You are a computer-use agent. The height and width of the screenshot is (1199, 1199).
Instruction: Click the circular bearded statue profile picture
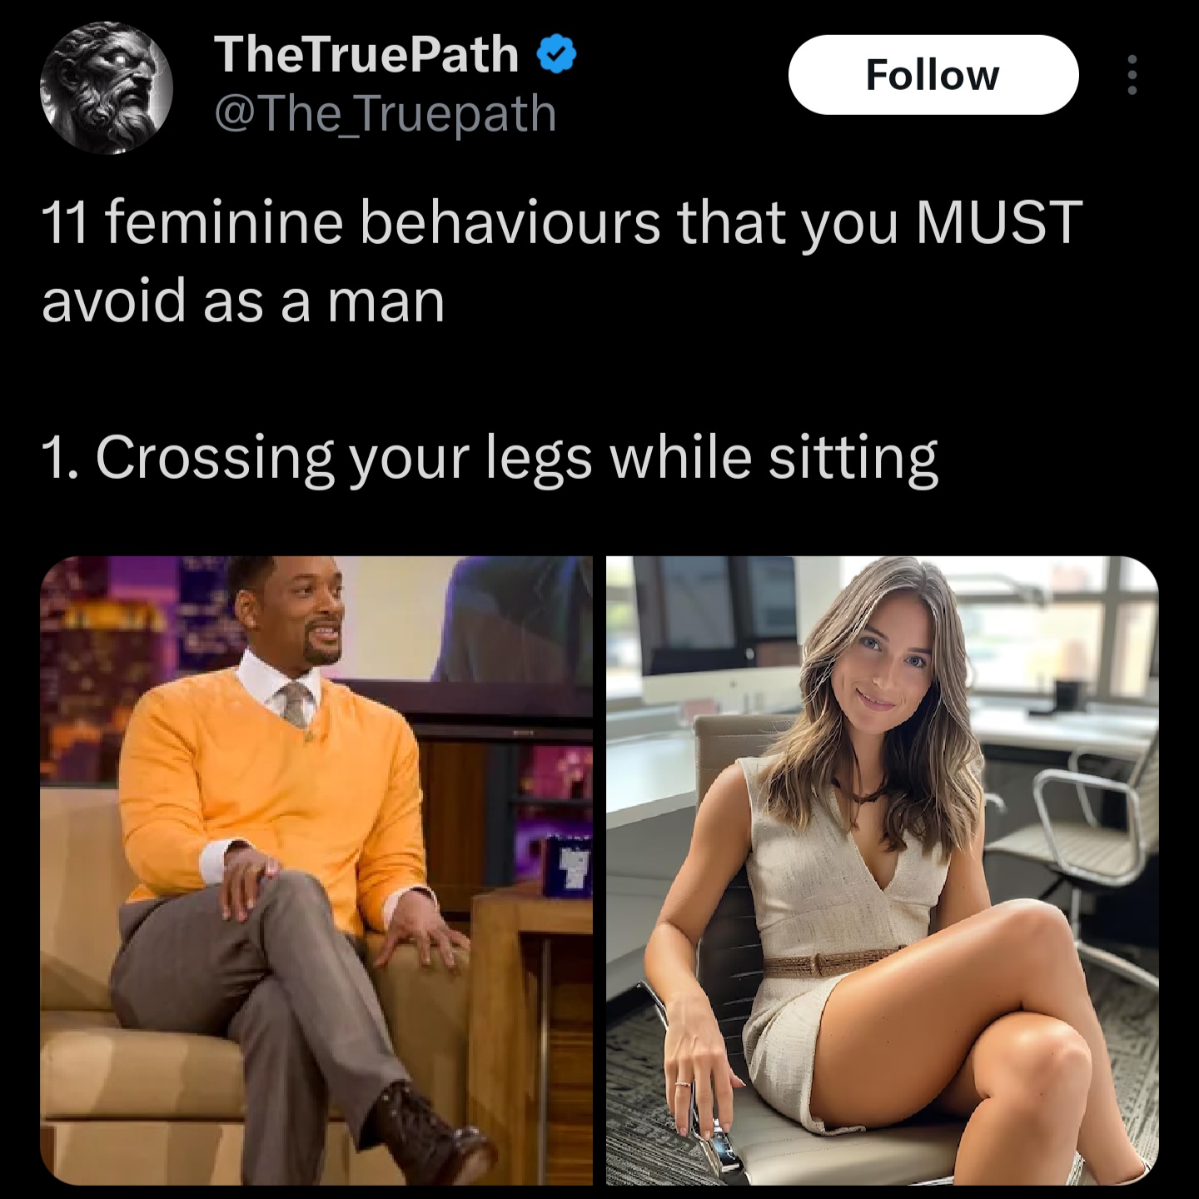(x=106, y=87)
